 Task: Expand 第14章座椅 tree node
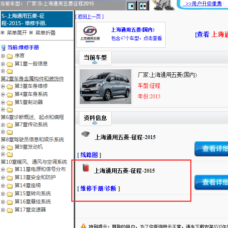tap(3, 186)
